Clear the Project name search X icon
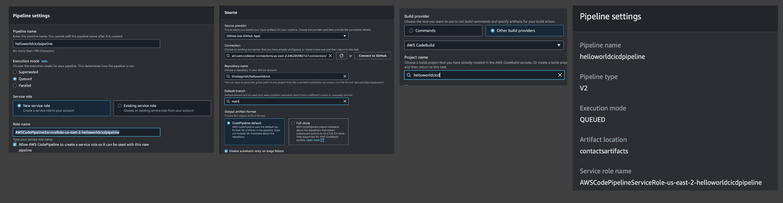The height and width of the screenshot is (203, 783). (560, 75)
